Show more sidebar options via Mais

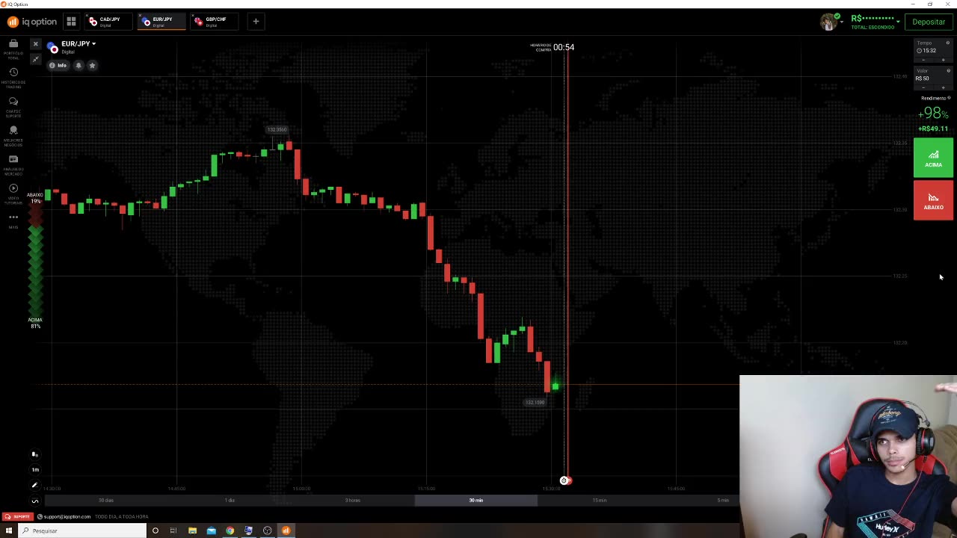[x=13, y=220]
